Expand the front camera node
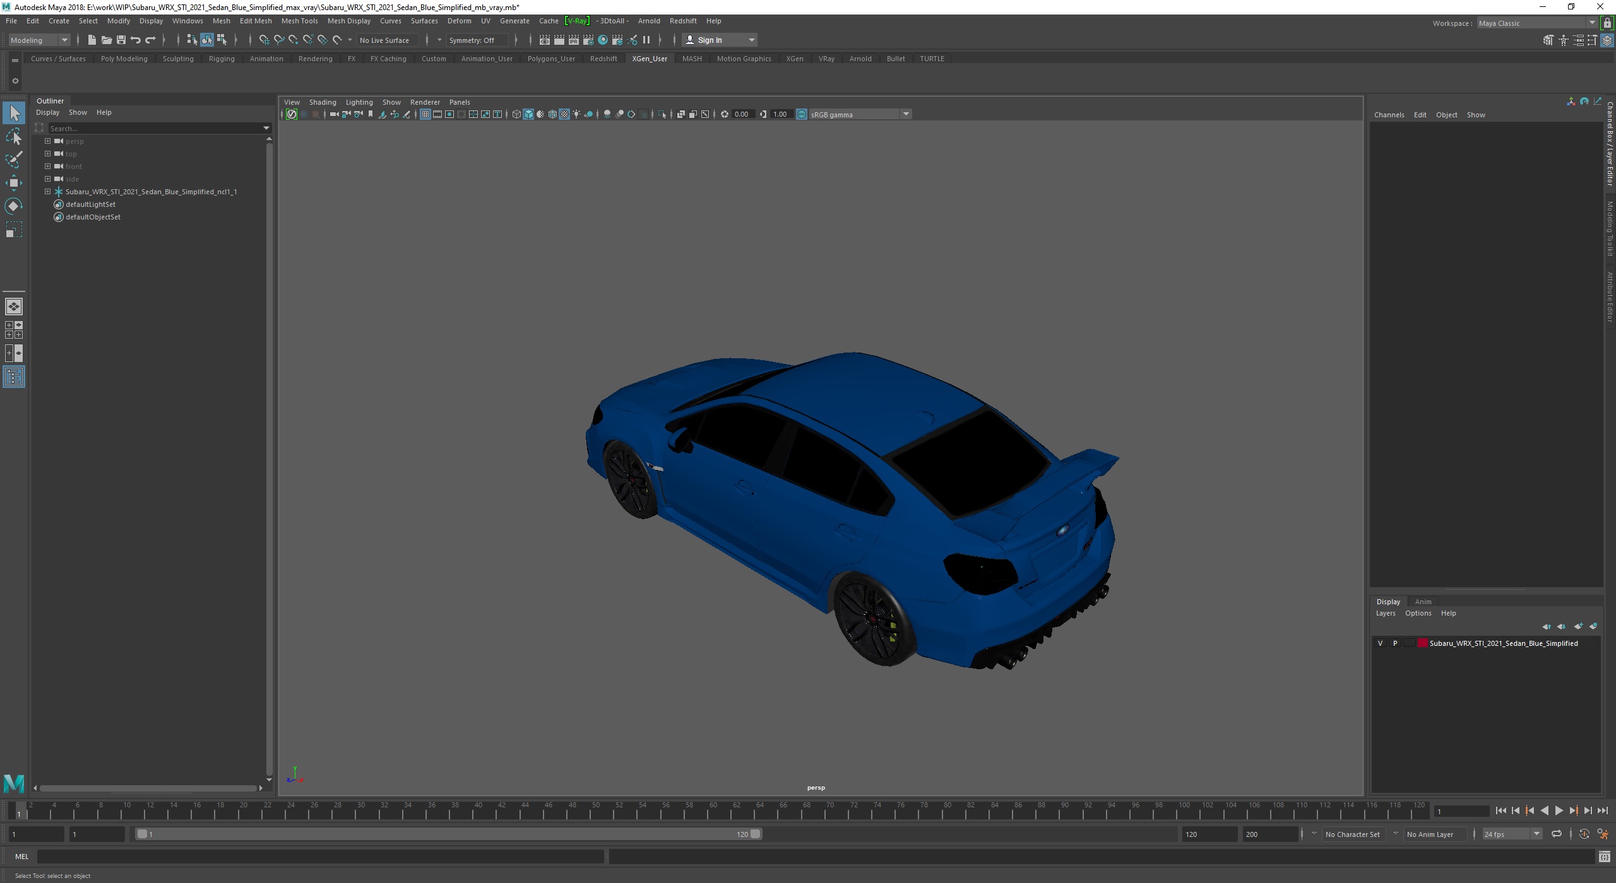 pyautogui.click(x=47, y=167)
